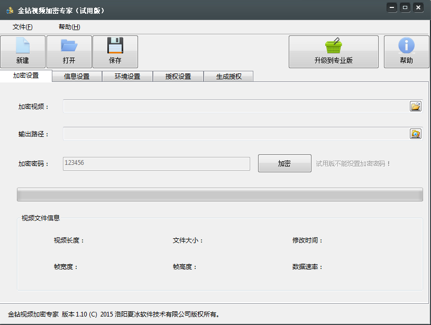Viewport: 431px width, 325px height.
Task: Click the 新建 (New) toolbar icon
Action: [23, 51]
